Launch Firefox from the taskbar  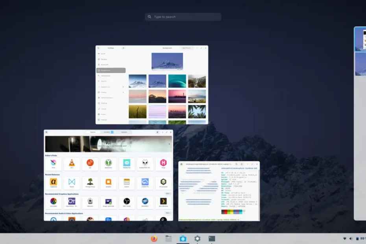pyautogui.click(x=154, y=238)
